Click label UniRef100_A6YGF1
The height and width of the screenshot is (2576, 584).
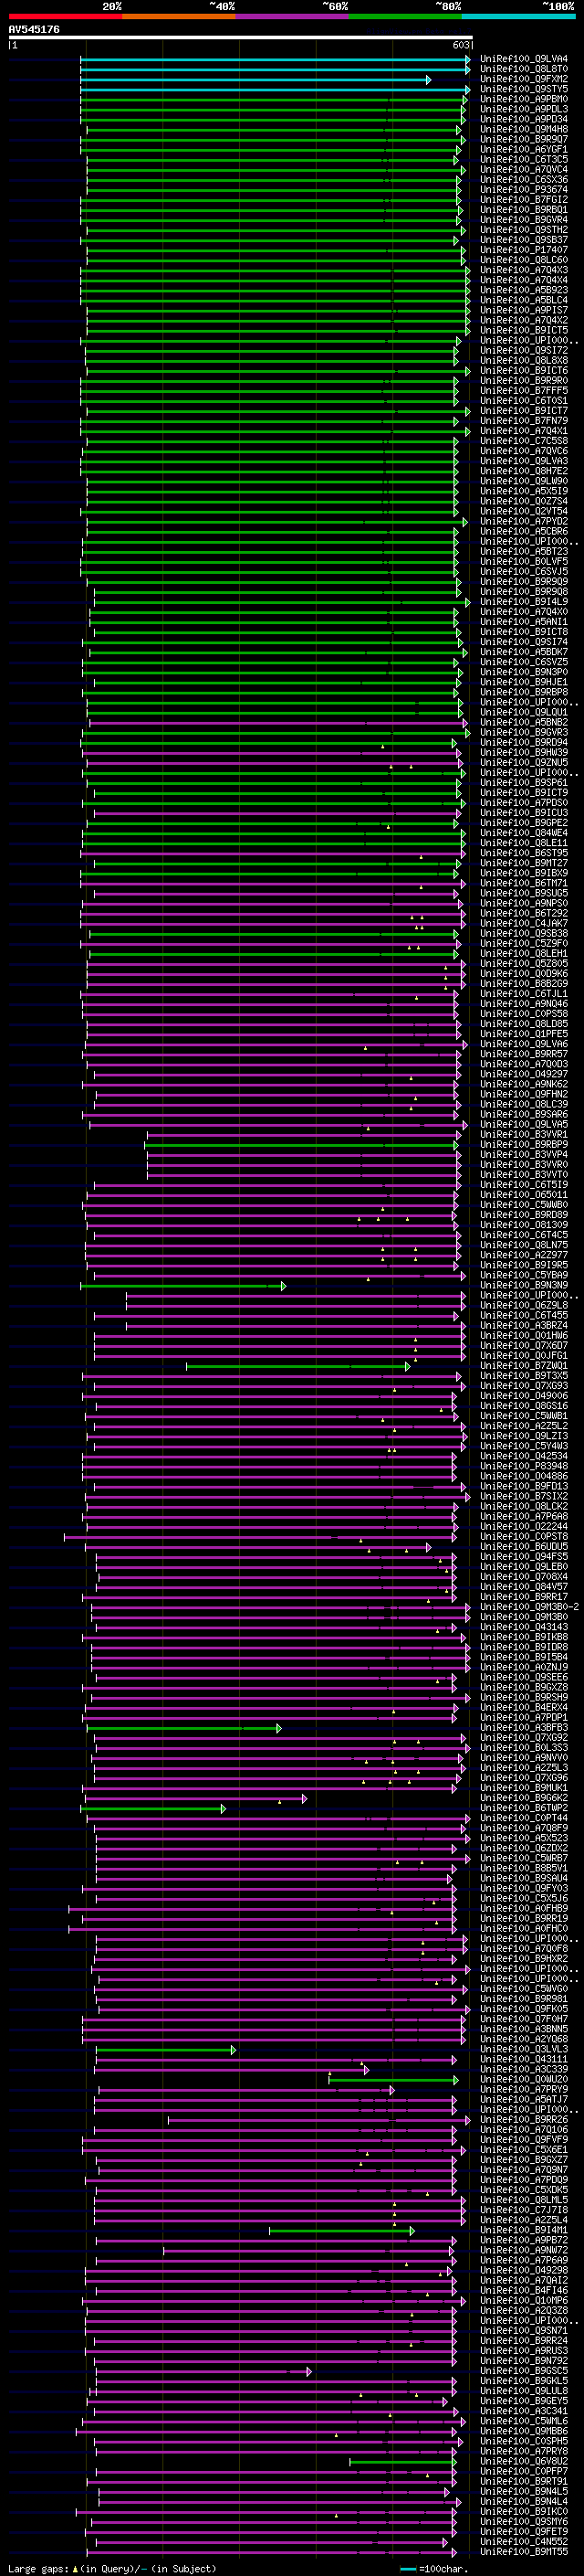[524, 149]
